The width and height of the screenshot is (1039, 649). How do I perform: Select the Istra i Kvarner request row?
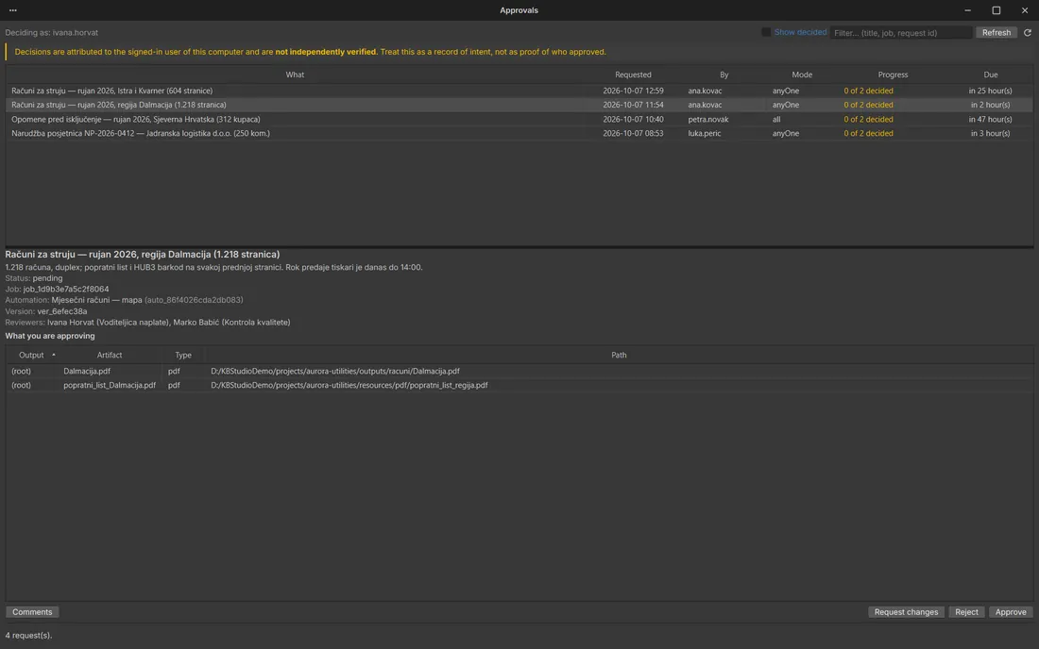519,91
